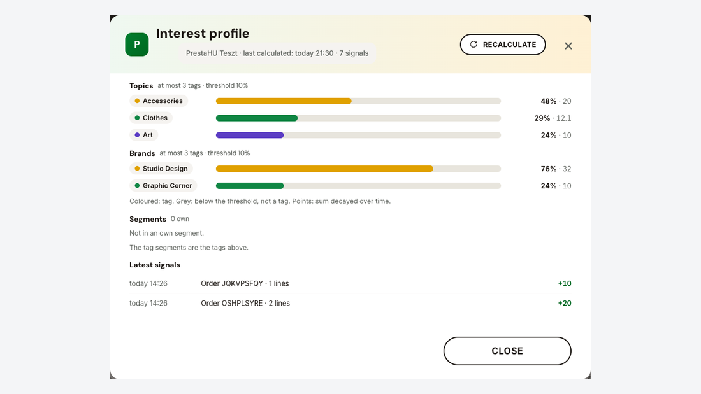
Task: Select the Studio Design brand tag
Action: click(x=161, y=169)
